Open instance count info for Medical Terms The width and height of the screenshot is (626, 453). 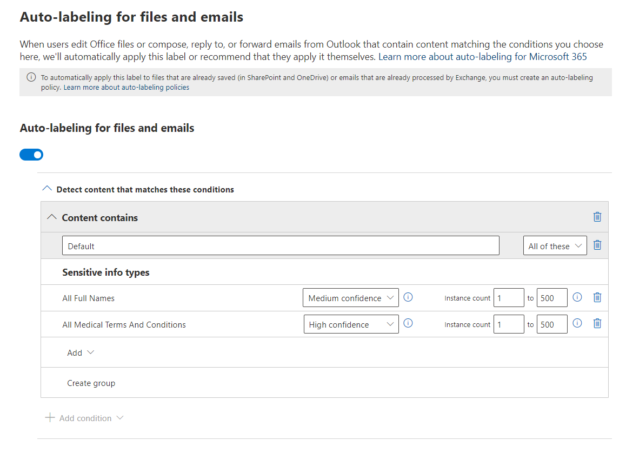tap(577, 323)
